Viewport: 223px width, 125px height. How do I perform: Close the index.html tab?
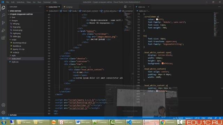[x=59, y=7]
